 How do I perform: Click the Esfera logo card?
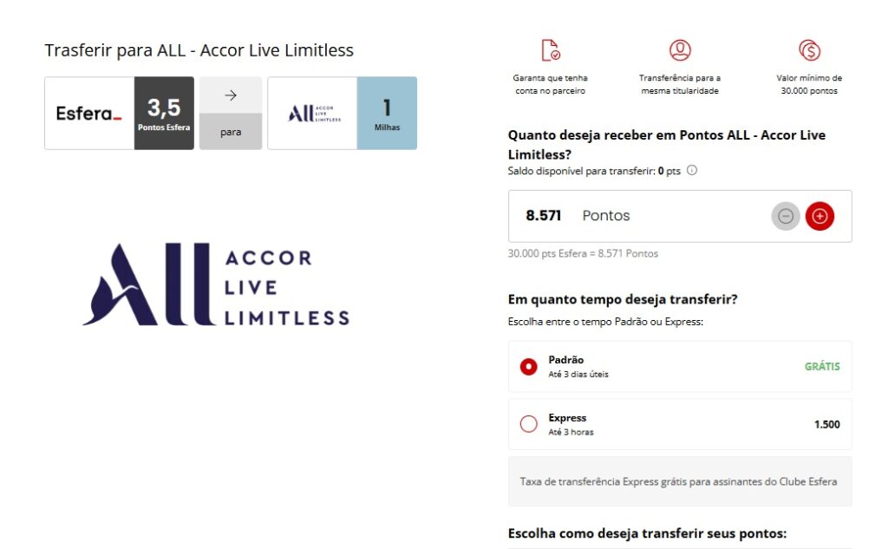pyautogui.click(x=89, y=114)
